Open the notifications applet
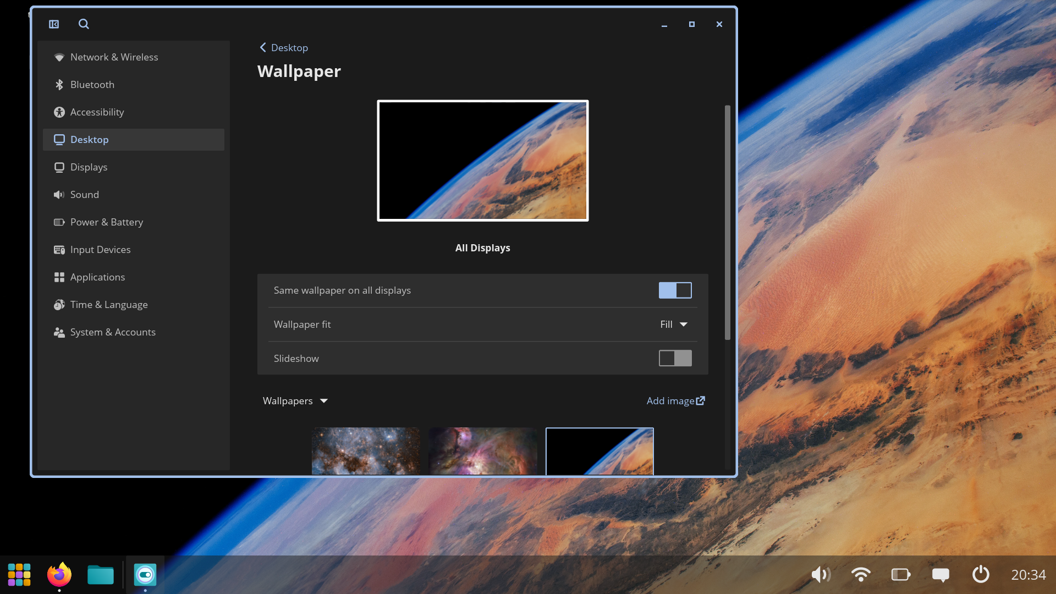1056x594 pixels. [941, 575]
